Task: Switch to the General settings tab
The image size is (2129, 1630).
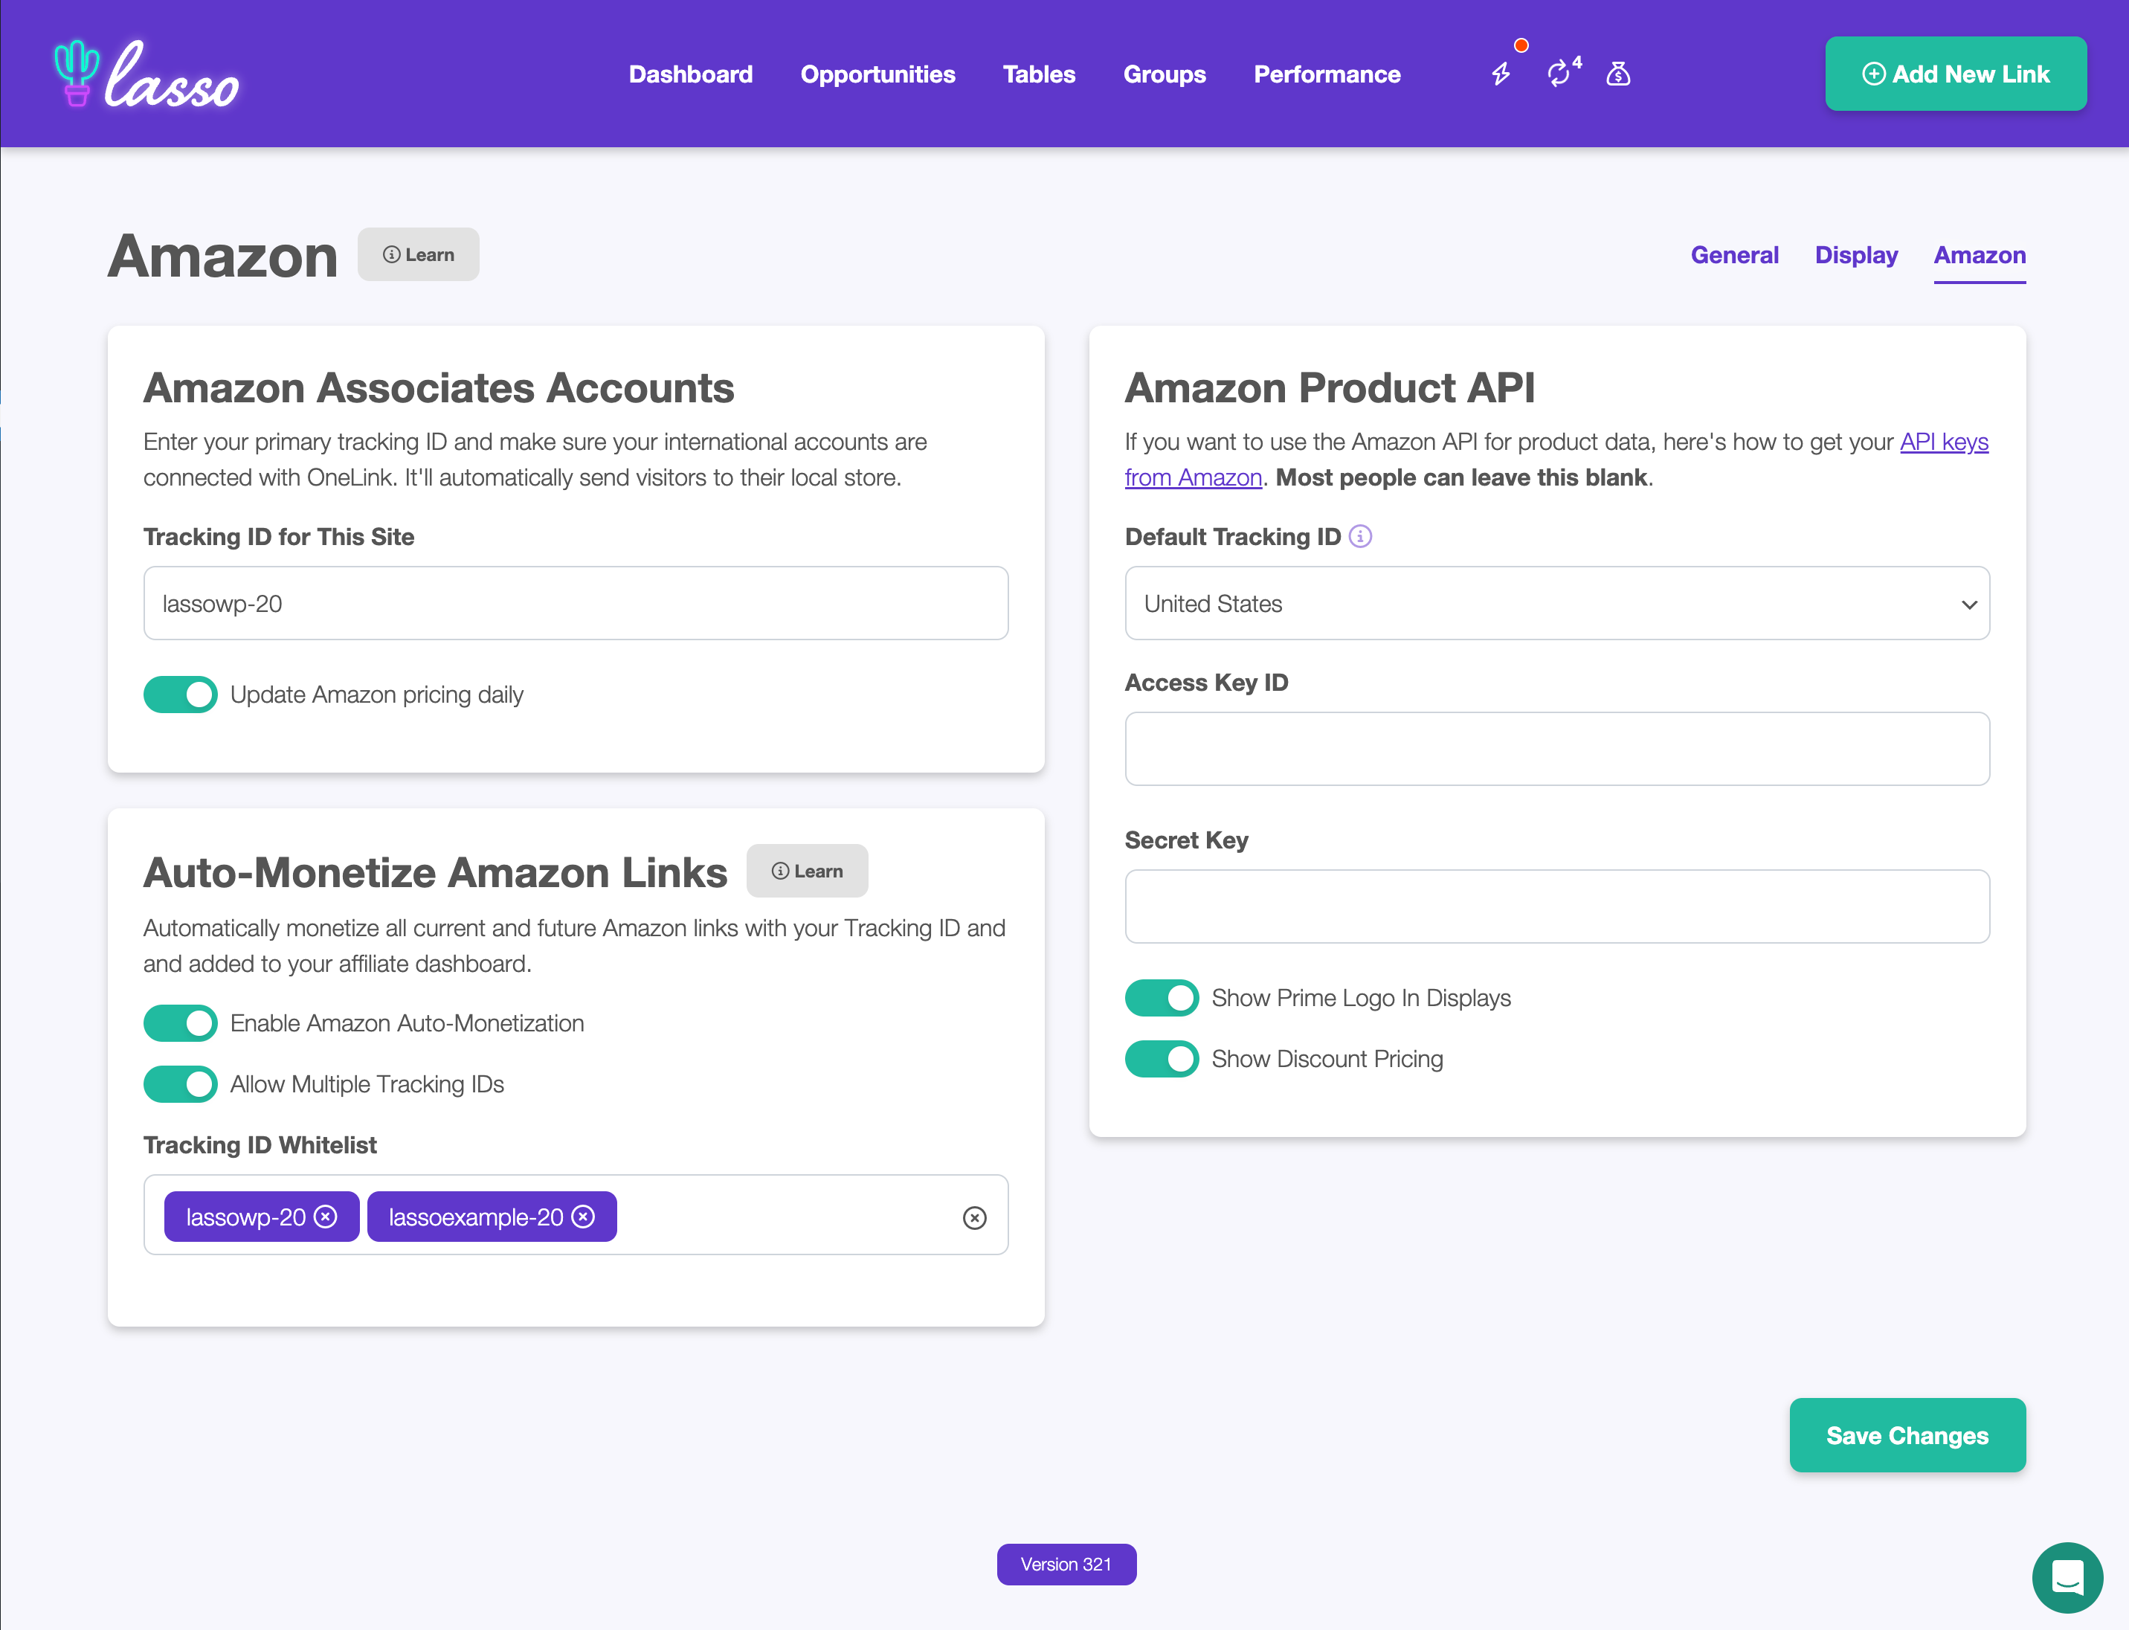Action: pyautogui.click(x=1734, y=255)
